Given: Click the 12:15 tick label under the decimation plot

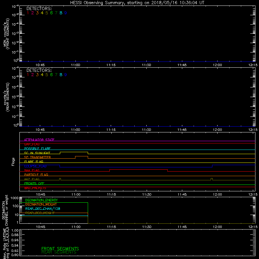Looking at the screenshot, I should 253,227.
